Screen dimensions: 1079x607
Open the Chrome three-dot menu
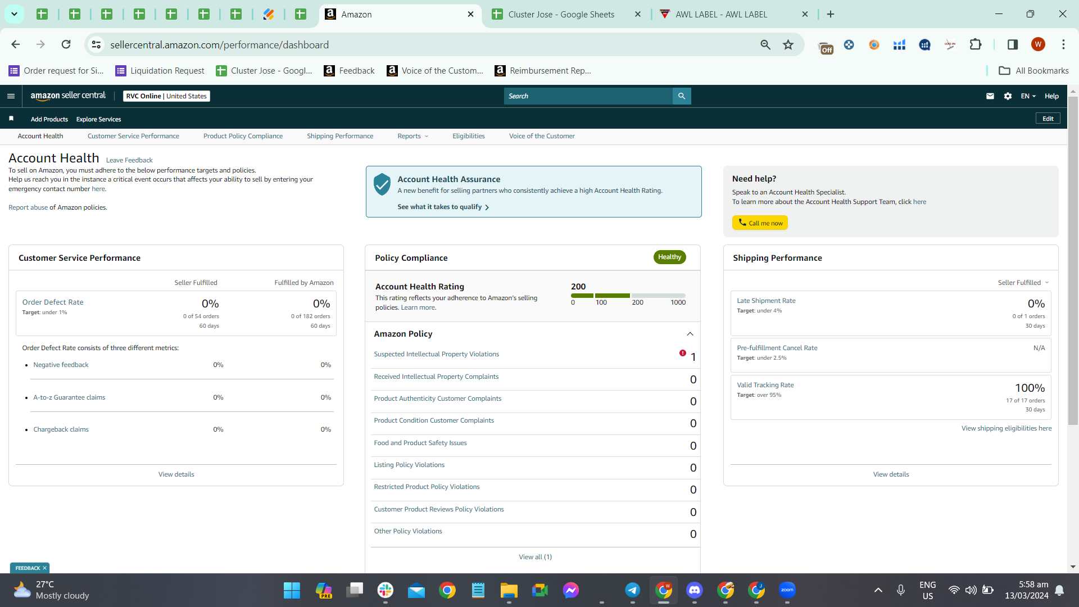pos(1063,44)
